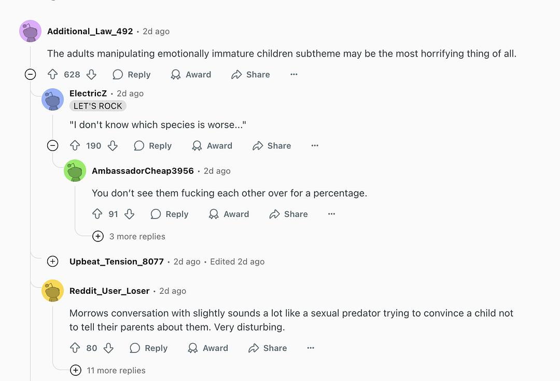Viewport: 560px width, 381px height.
Task: Upvote Reddit_User_Loser's comment
Action: click(75, 348)
